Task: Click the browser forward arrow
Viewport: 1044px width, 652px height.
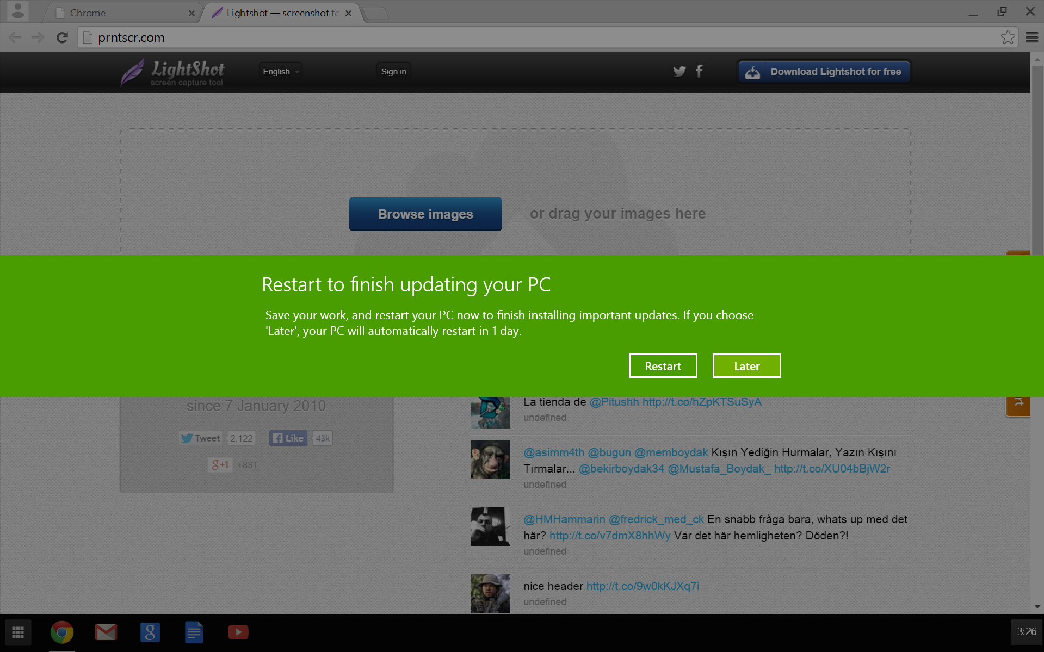Action: pyautogui.click(x=38, y=38)
